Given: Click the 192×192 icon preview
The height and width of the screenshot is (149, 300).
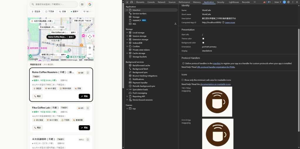Looking at the screenshot, I should [217, 101].
